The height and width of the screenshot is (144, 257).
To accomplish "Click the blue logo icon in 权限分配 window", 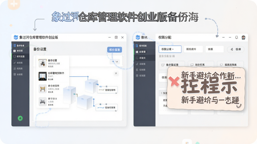I will tap(138, 37).
